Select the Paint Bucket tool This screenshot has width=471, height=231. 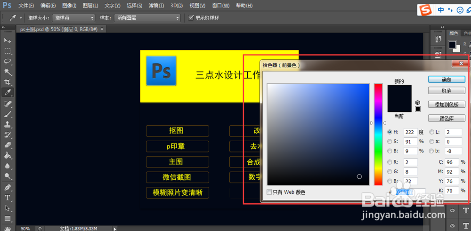pos(8,155)
